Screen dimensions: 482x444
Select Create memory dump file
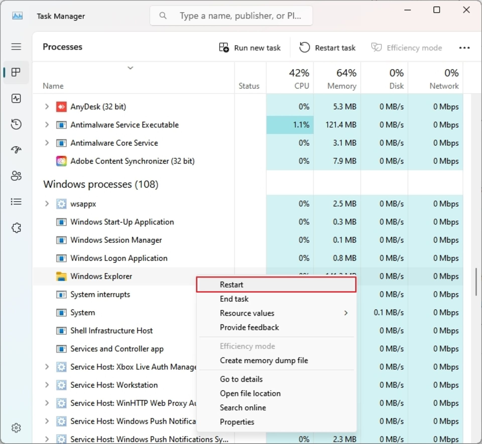276,360
